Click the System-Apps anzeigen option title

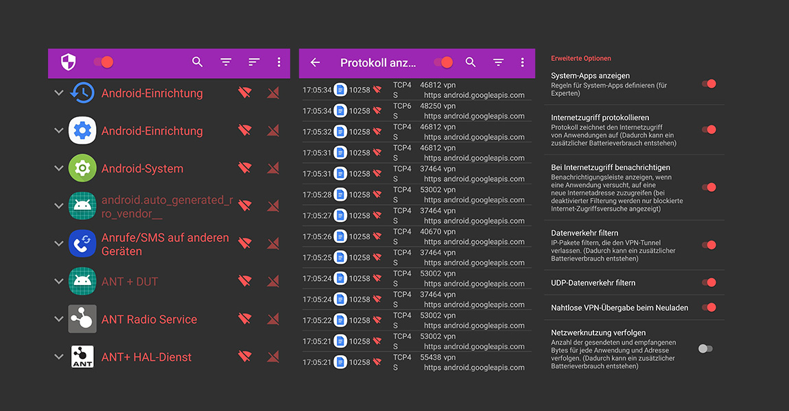click(x=590, y=76)
